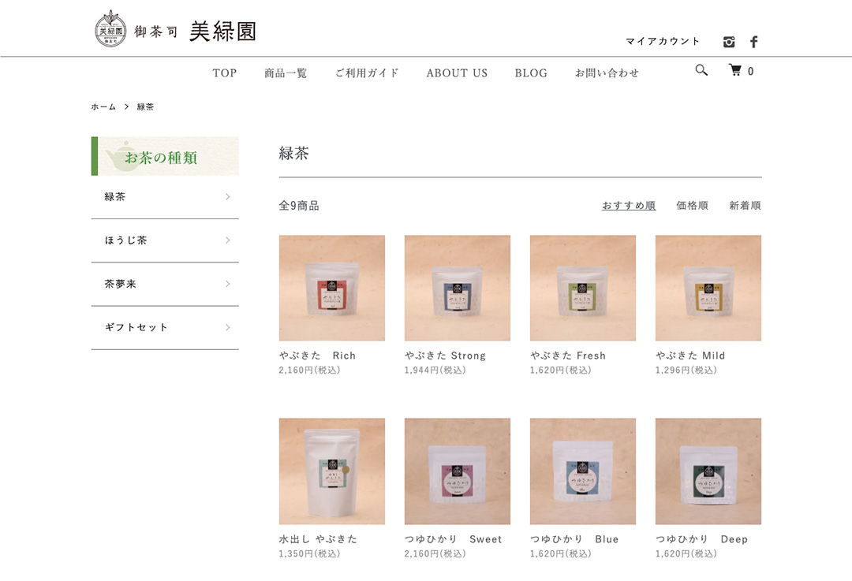
Task: Open マイアカウント account link
Action: pos(663,41)
